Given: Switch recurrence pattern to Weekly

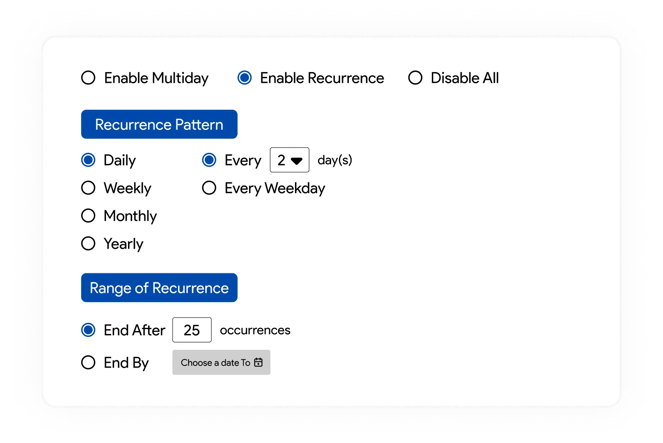Looking at the screenshot, I should tap(88, 188).
